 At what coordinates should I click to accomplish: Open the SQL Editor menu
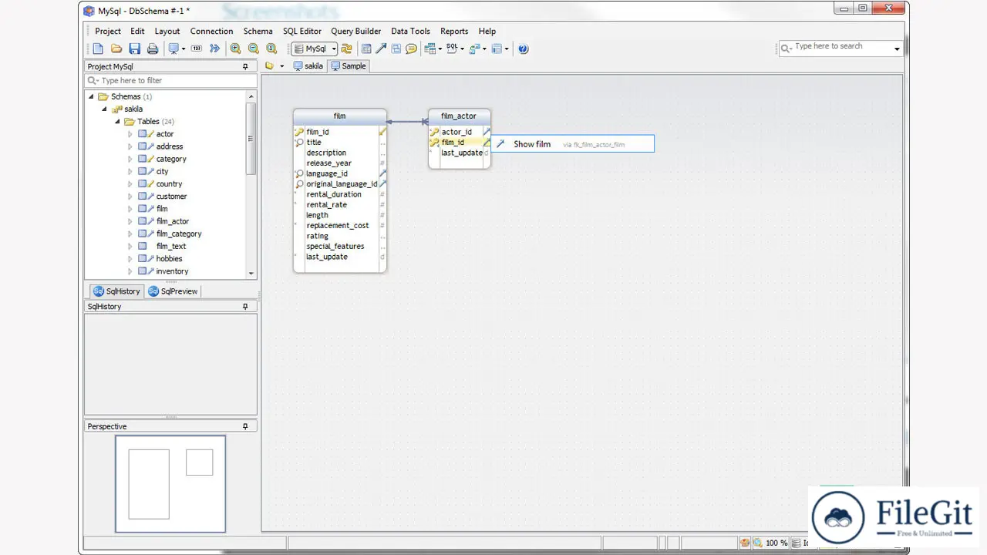coord(302,31)
